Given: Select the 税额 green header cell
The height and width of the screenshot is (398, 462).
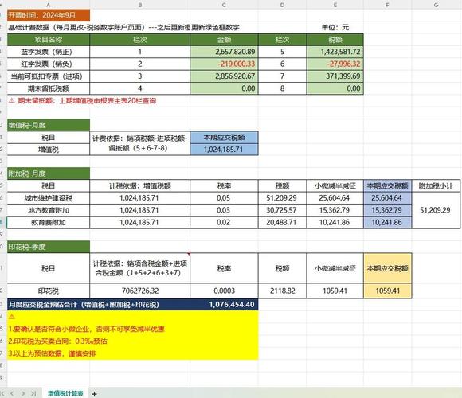Looking at the screenshot, I should tap(335, 40).
